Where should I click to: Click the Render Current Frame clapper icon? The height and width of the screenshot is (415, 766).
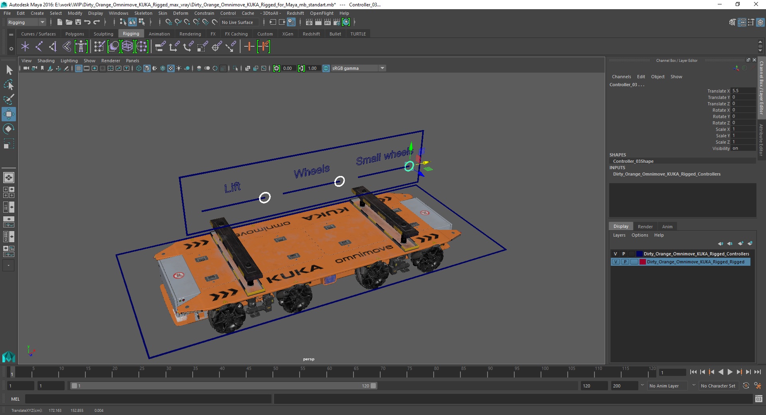[318, 22]
